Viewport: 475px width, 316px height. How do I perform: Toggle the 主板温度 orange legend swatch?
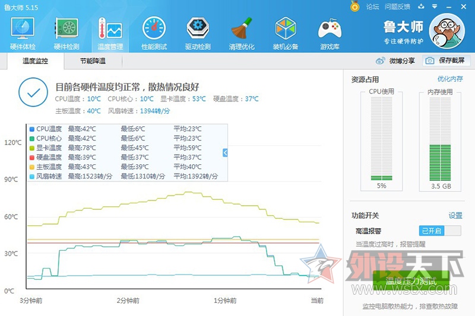tap(32, 167)
